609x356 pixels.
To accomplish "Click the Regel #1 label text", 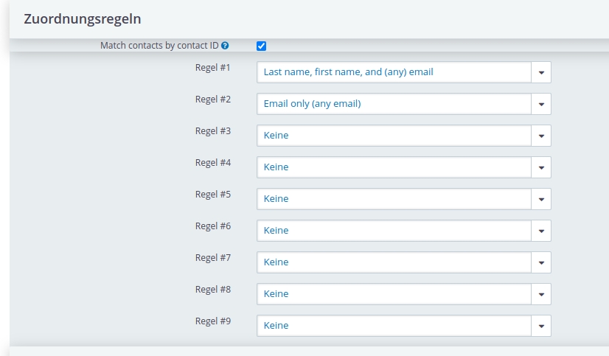I will [x=213, y=68].
